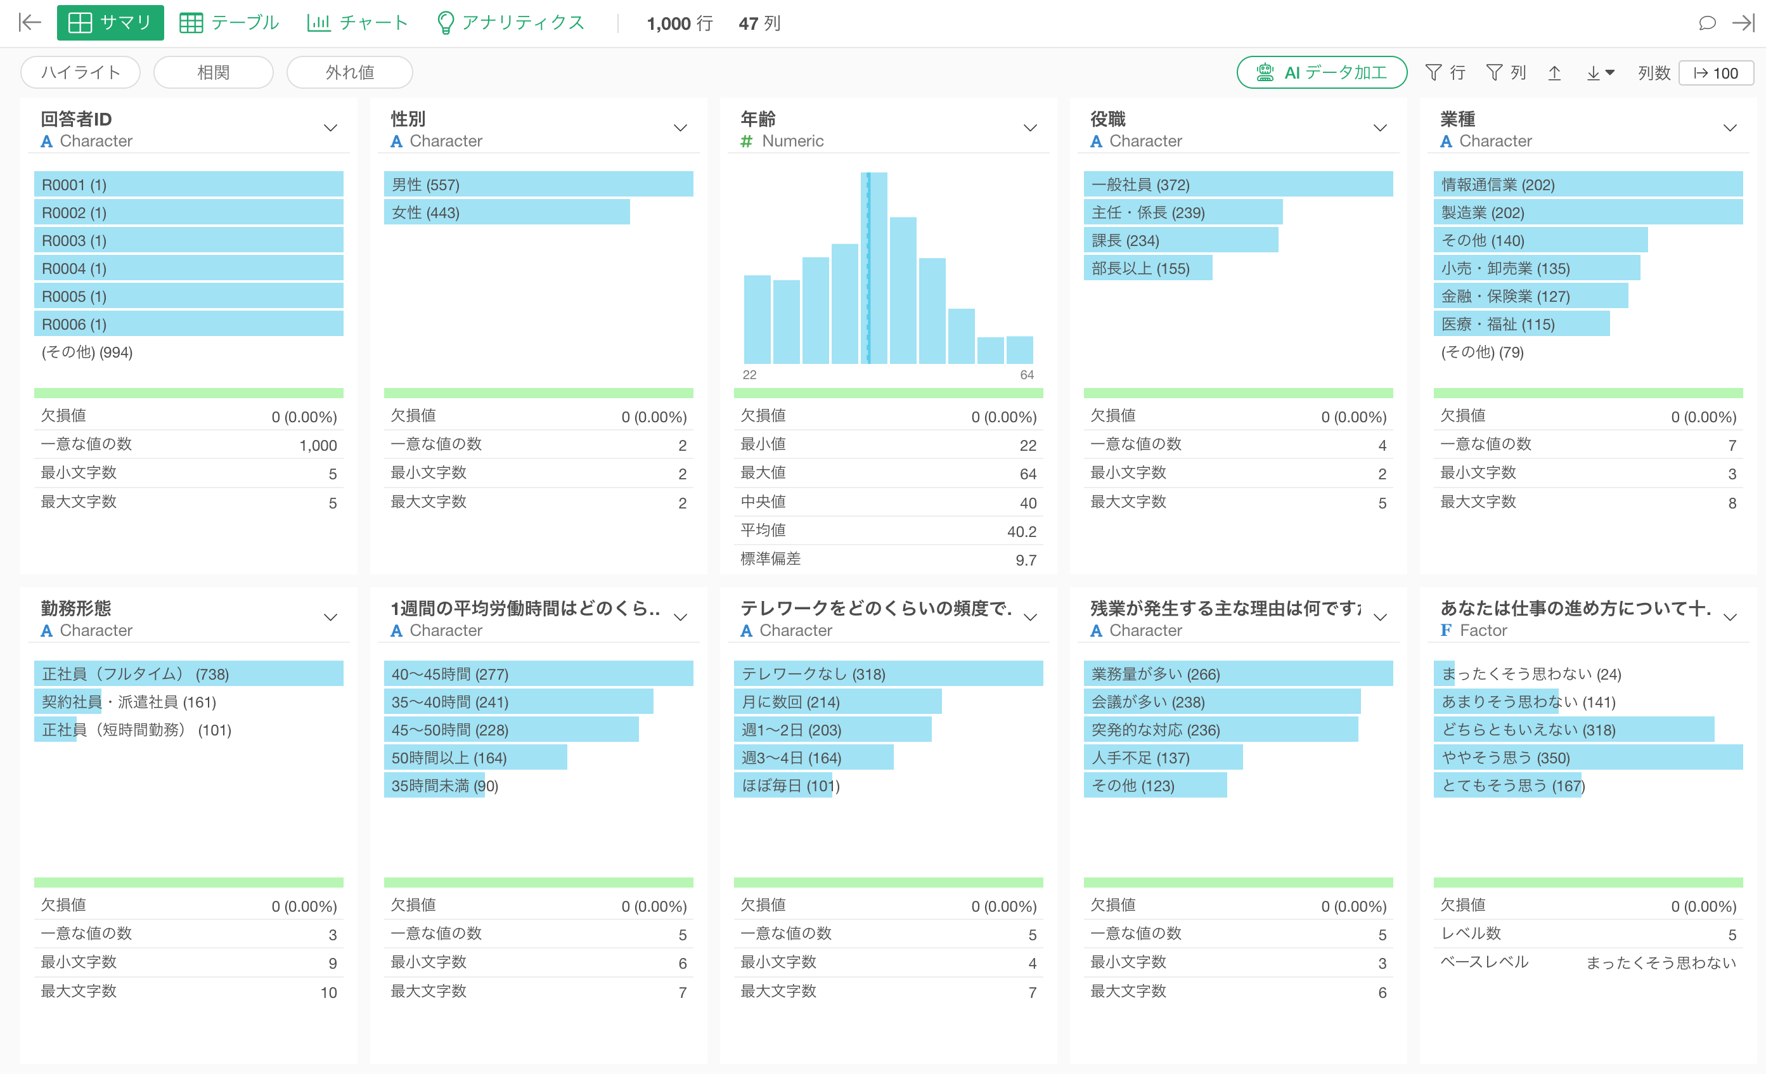Click the Character type icon for 回答者ID
Image resolution: width=1766 pixels, height=1074 pixels.
point(46,141)
